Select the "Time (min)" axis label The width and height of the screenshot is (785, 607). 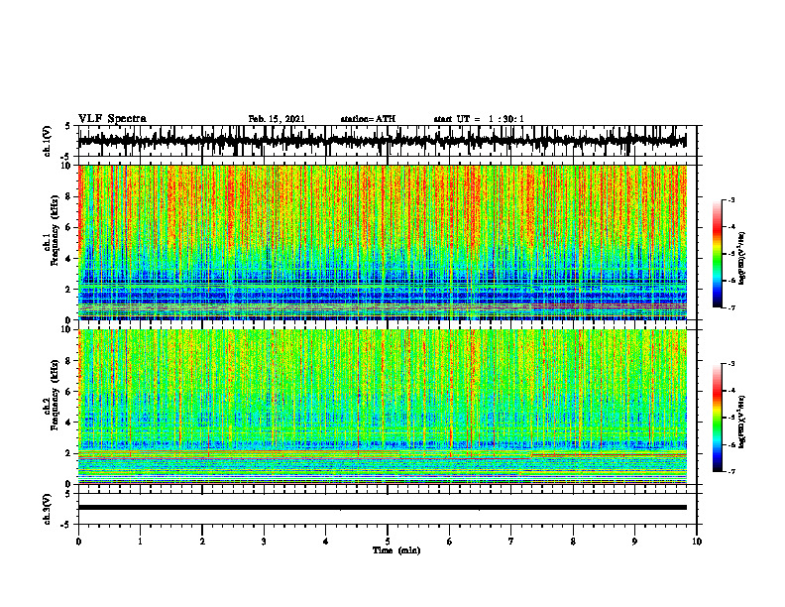396,550
